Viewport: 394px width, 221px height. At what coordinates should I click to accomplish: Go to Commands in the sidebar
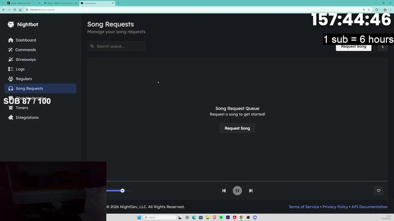point(40,50)
